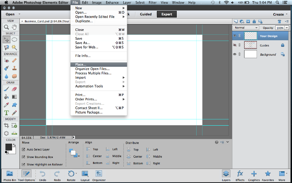
Task: Open the Arrange dropdown
Action: (74, 153)
